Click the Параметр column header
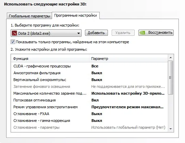Image resolution: width=185 pixels, height=143 pixels. [128, 59]
